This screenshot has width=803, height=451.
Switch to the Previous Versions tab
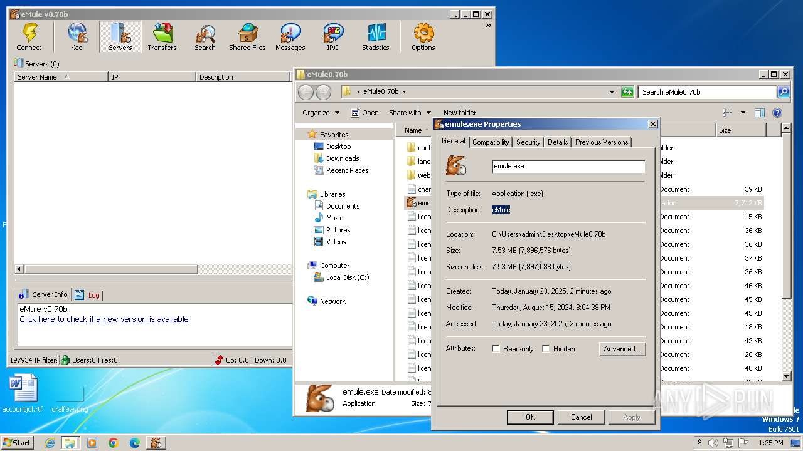tap(602, 142)
